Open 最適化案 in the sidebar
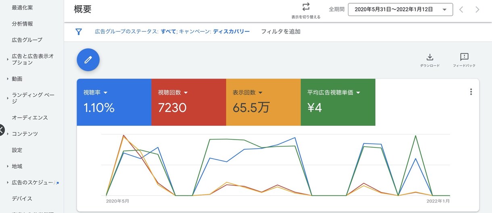Viewport: 492px width, 213px height. point(23,8)
